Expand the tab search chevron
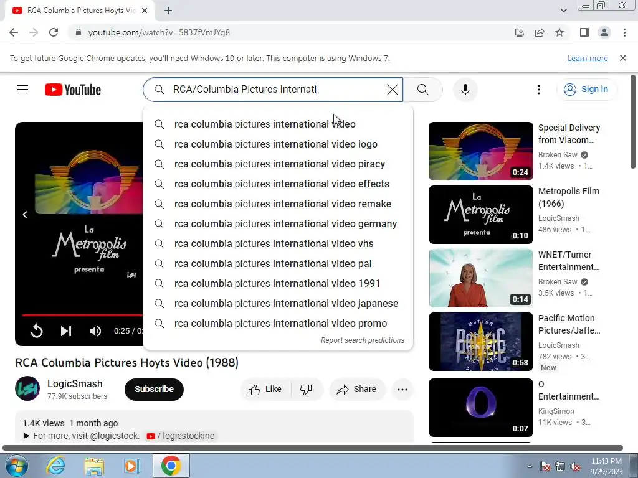Screen dimensions: 638x478 click(563, 11)
